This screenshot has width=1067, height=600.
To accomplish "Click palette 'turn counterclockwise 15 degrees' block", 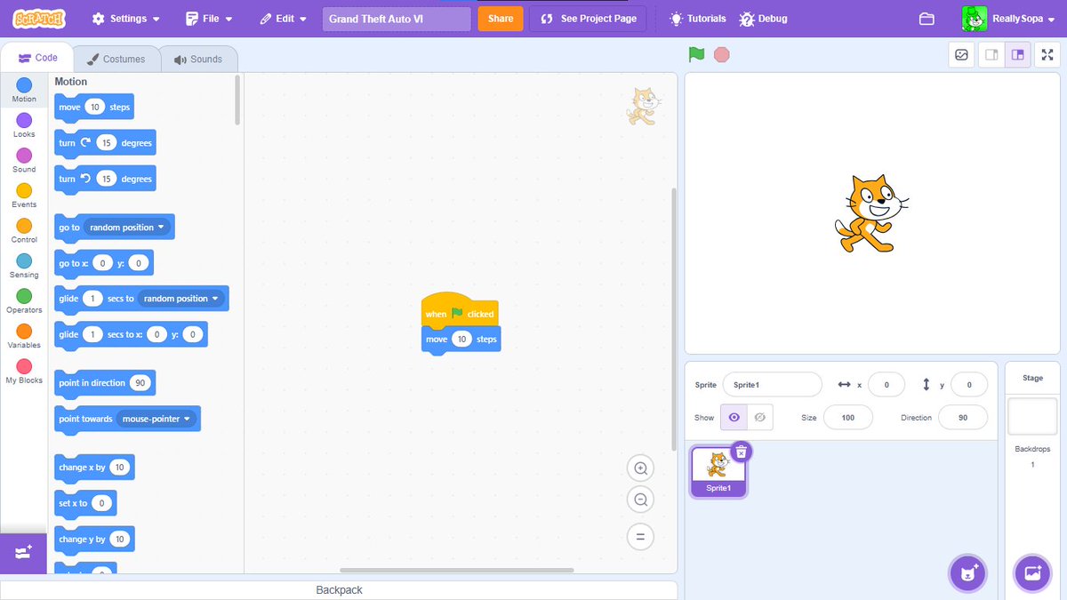I will 105,179.
